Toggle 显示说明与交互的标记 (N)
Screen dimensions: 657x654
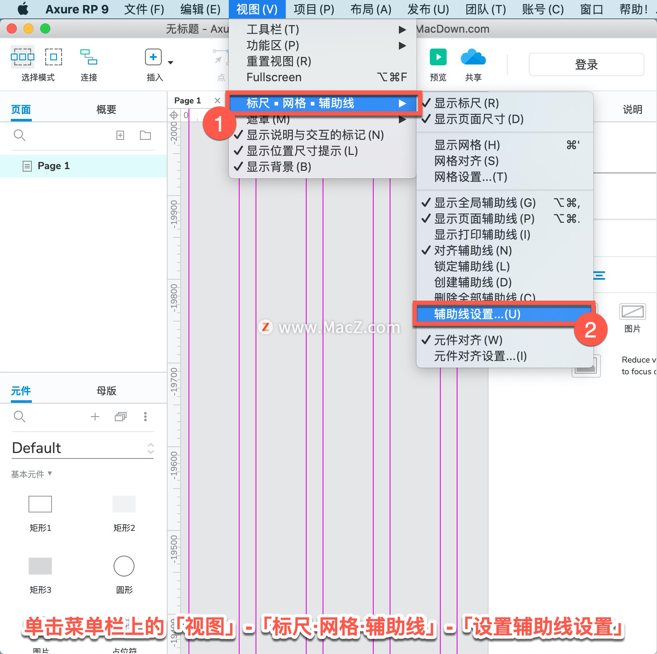pyautogui.click(x=322, y=135)
